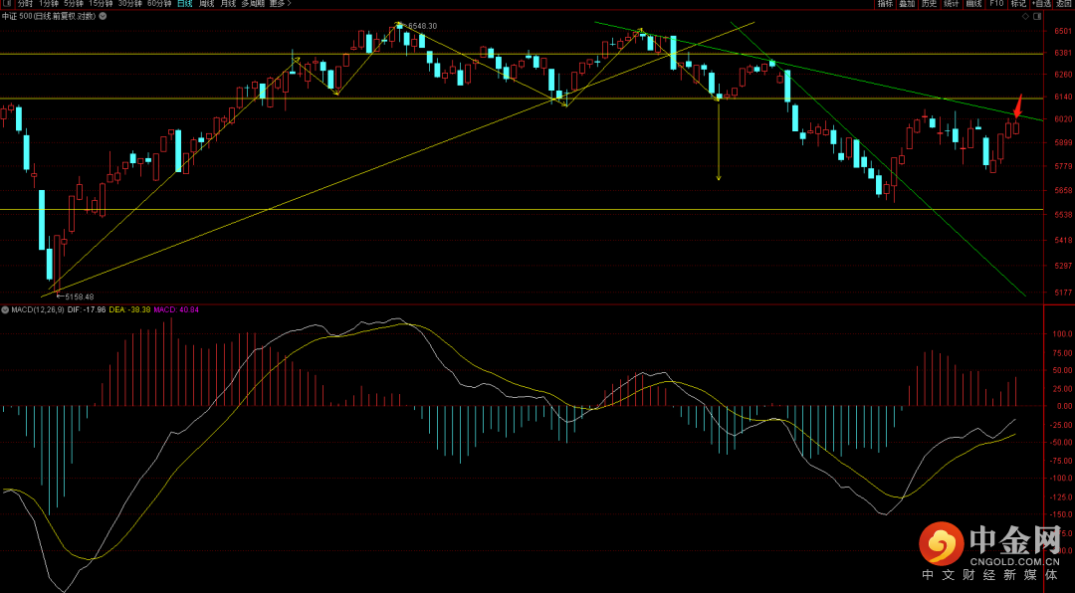The height and width of the screenshot is (593, 1075).
Task: Open MACD indicator dropdown arrow
Action: point(6,310)
